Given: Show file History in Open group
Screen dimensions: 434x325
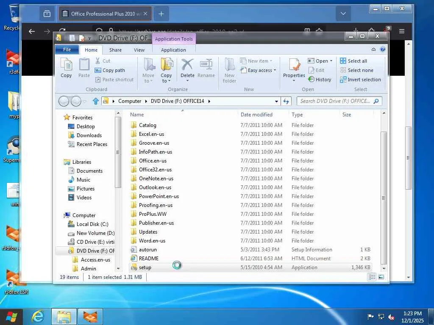Looking at the screenshot, I should click(x=320, y=80).
